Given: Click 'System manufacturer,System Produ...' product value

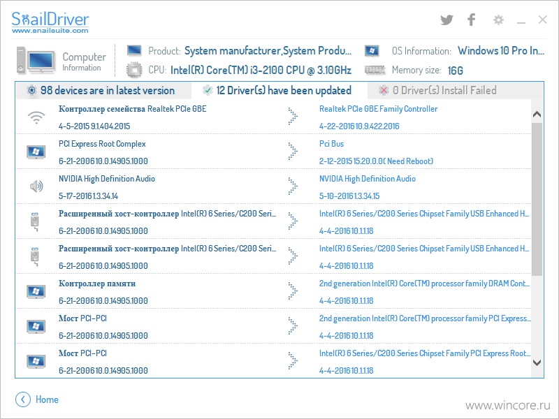Looking at the screenshot, I should click(x=268, y=50).
